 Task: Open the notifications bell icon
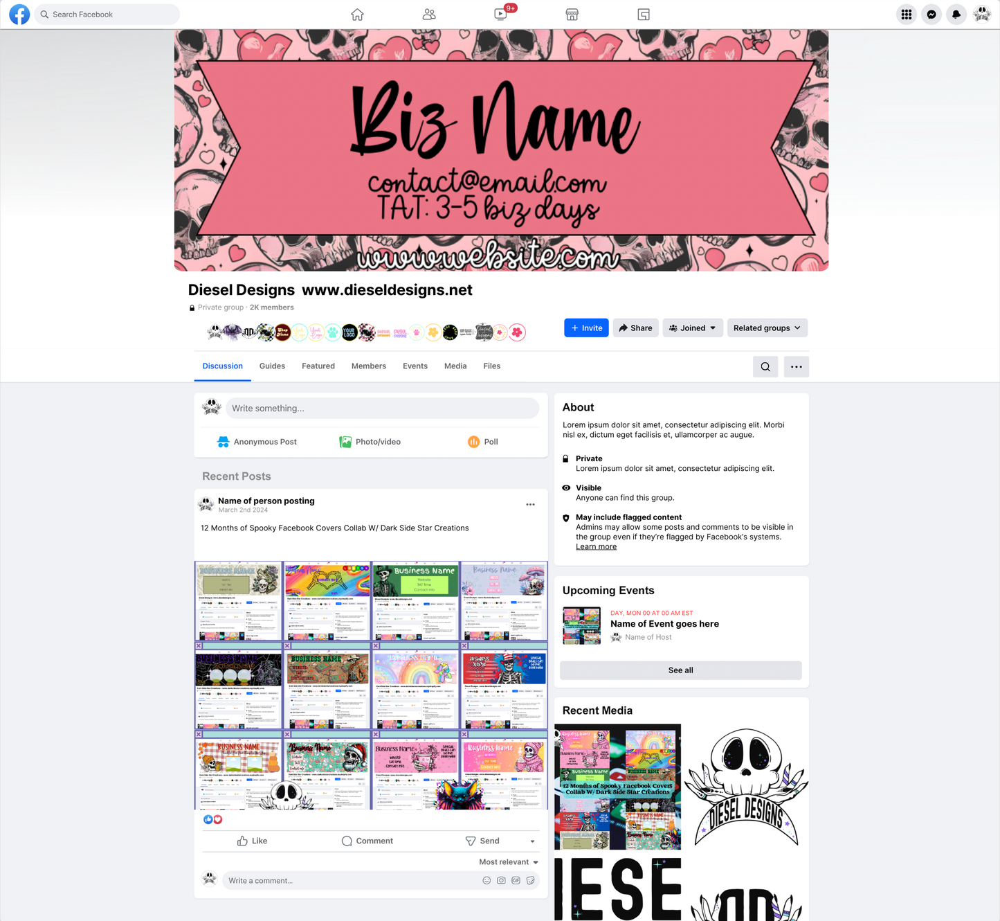956,15
